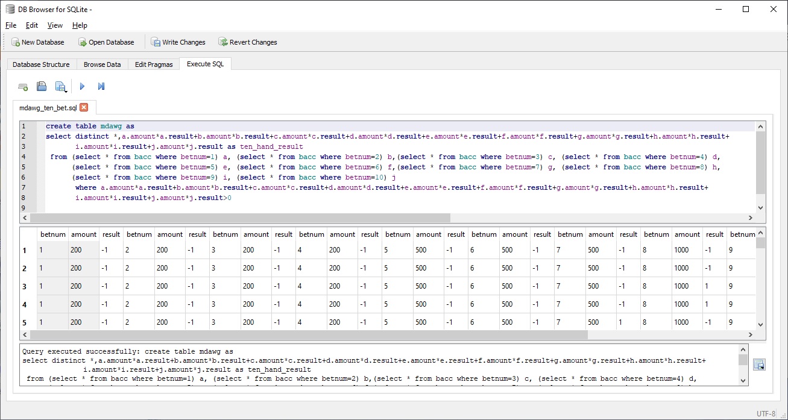788x420 pixels.
Task: Click the results table scroll-right arrow
Action: pyautogui.click(x=751, y=334)
